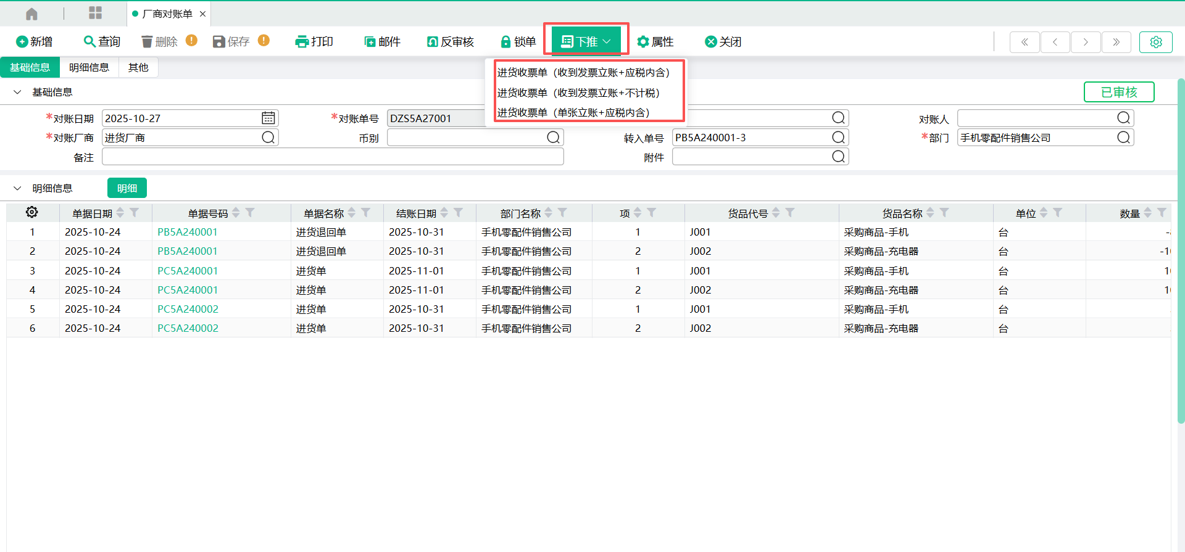This screenshot has width=1185, height=552.
Task: Open the app grid menu icon
Action: (x=95, y=13)
